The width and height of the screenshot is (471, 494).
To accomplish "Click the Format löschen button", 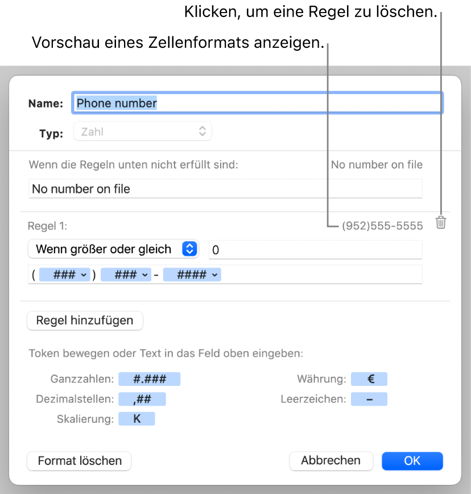I will tap(79, 461).
